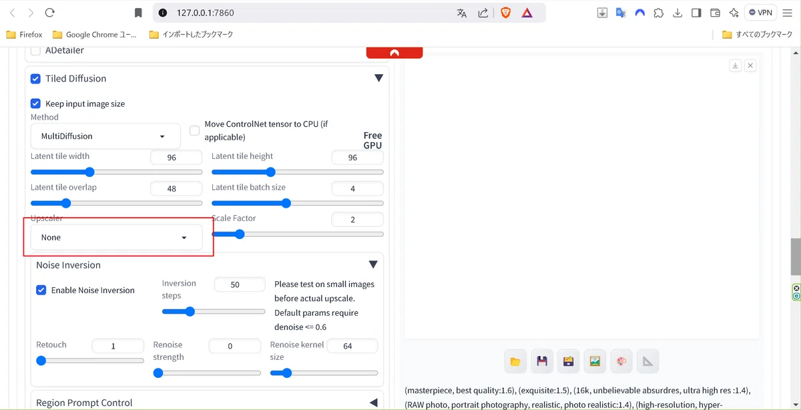The width and height of the screenshot is (801, 410).
Task: Click the download manager extension icon
Action: tap(602, 13)
